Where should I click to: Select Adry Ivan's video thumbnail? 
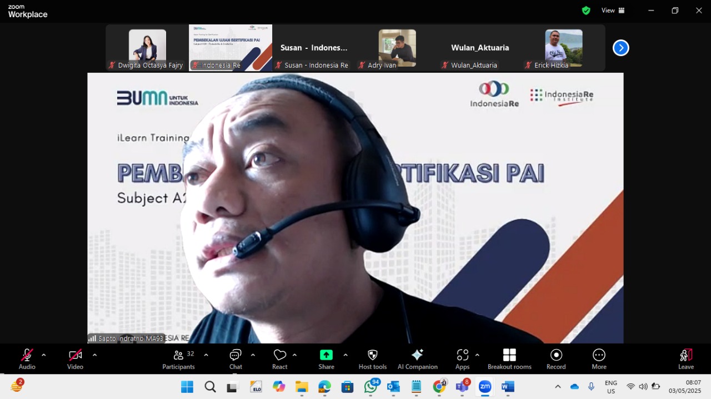click(x=397, y=48)
